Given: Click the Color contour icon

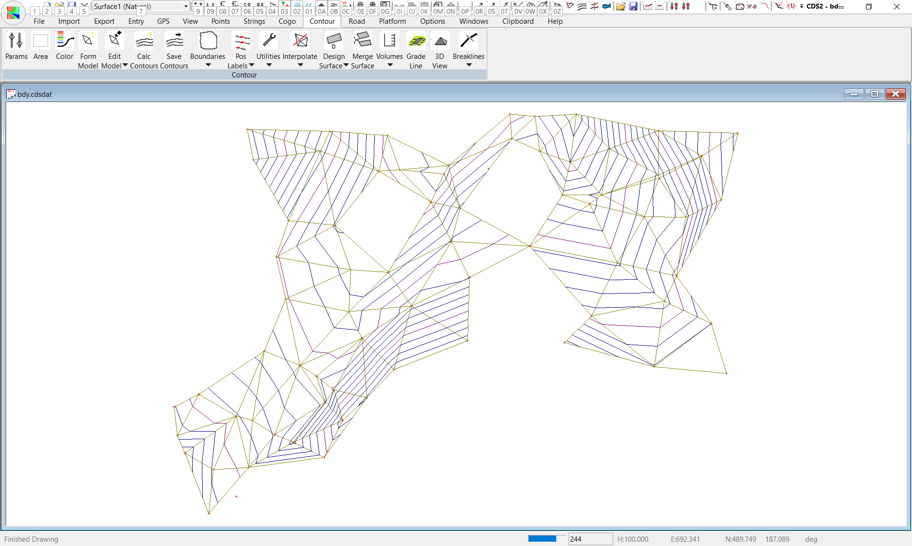Looking at the screenshot, I should pos(65,41).
